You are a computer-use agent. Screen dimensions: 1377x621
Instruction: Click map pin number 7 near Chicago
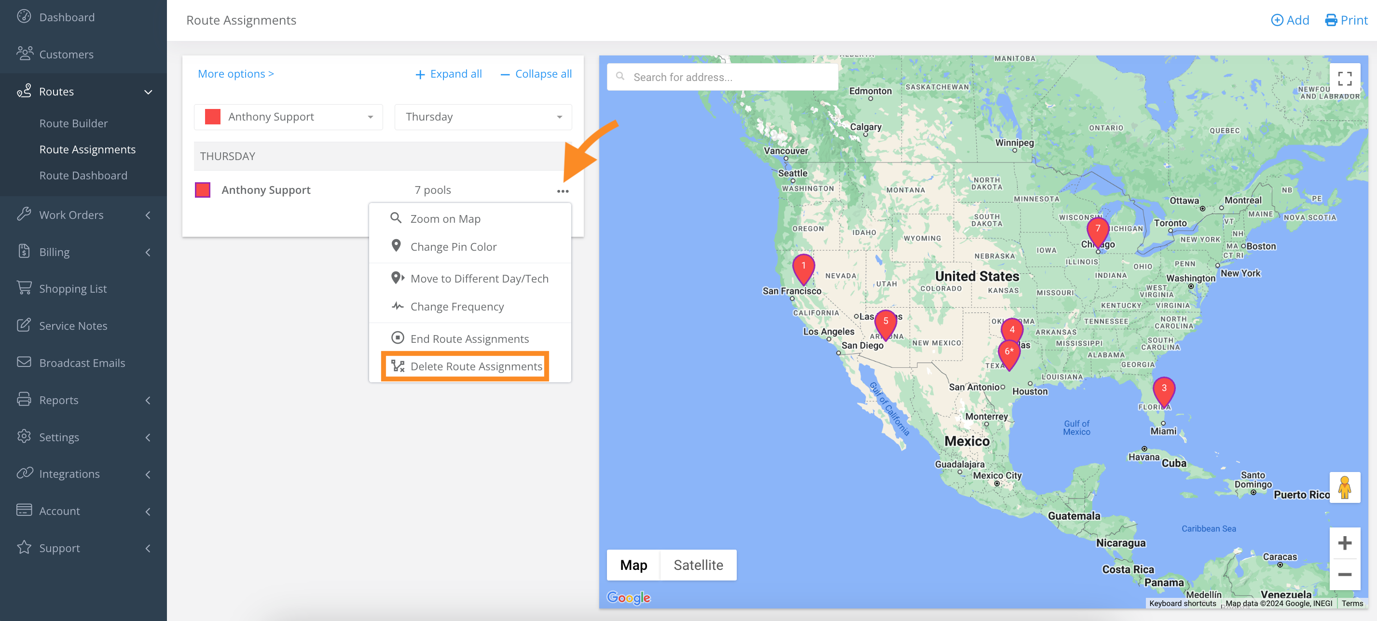[1098, 231]
